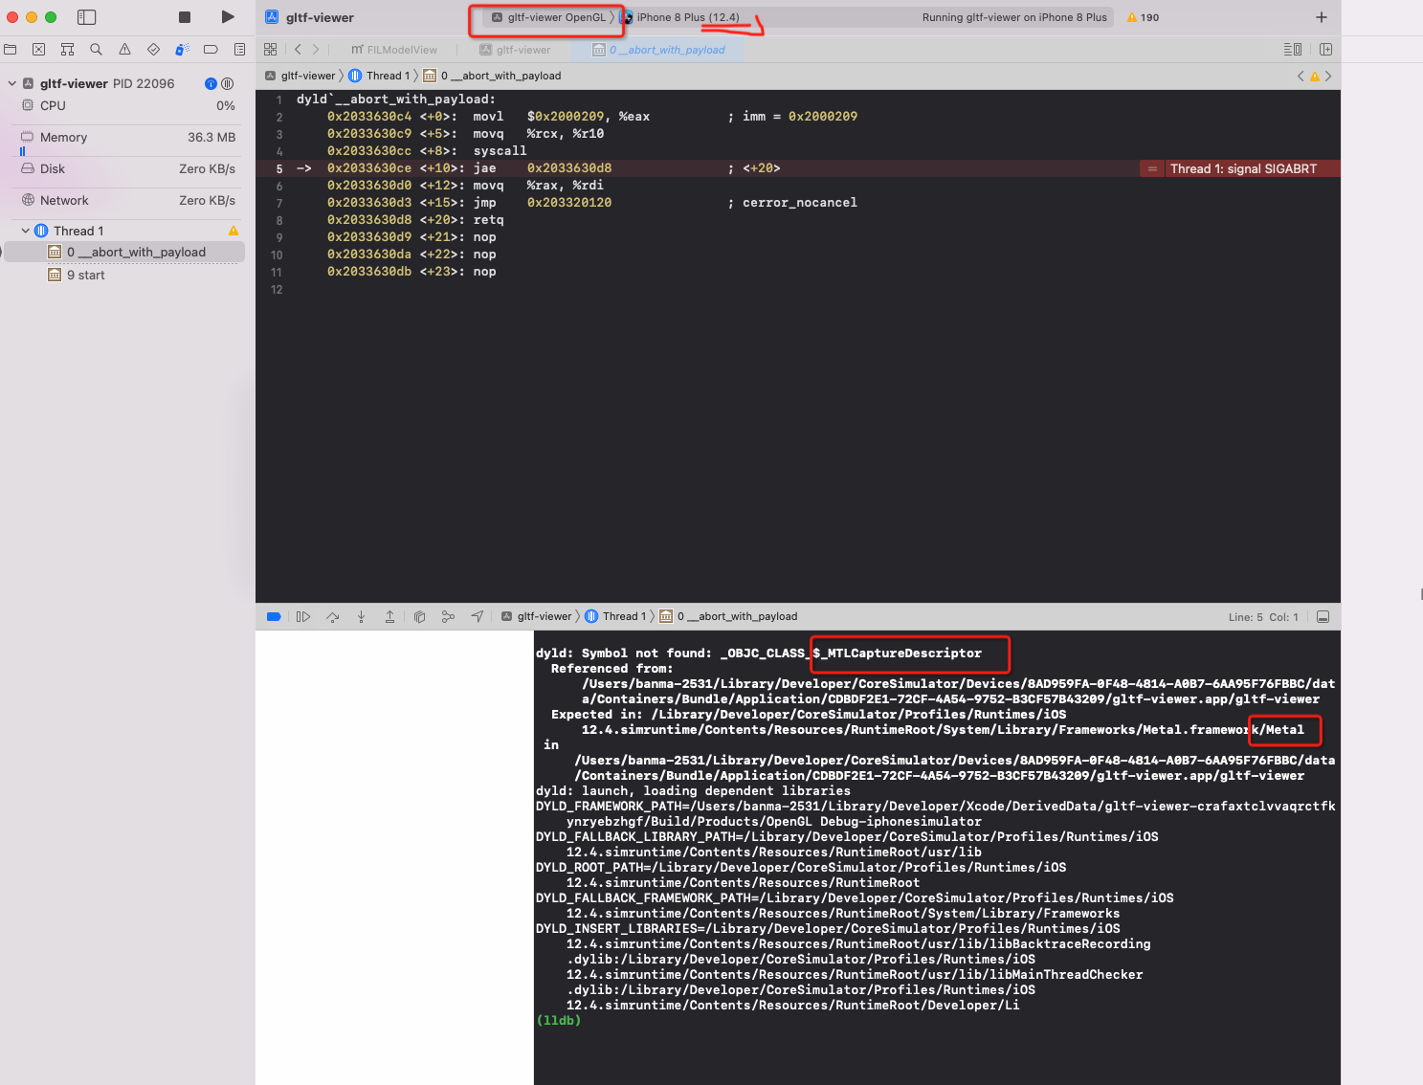Click the Run button to rebuild
The height and width of the screenshot is (1085, 1423).
227,16
